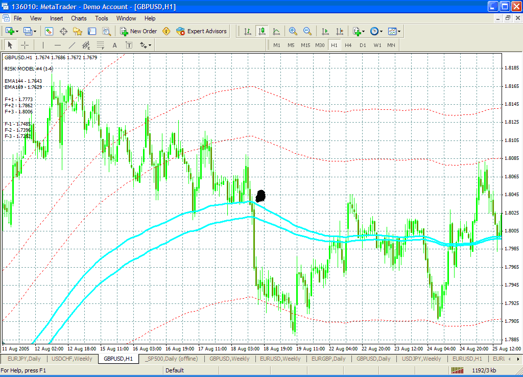Zoom out of the chart
Viewport: 523px width, 377px height.
307,31
